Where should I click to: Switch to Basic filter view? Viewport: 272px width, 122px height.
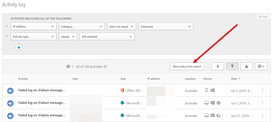263,17
